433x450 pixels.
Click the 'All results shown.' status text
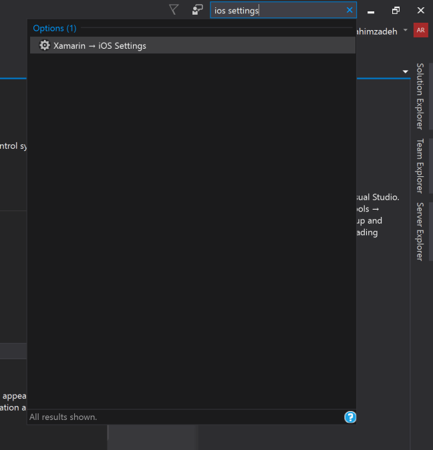coord(63,417)
